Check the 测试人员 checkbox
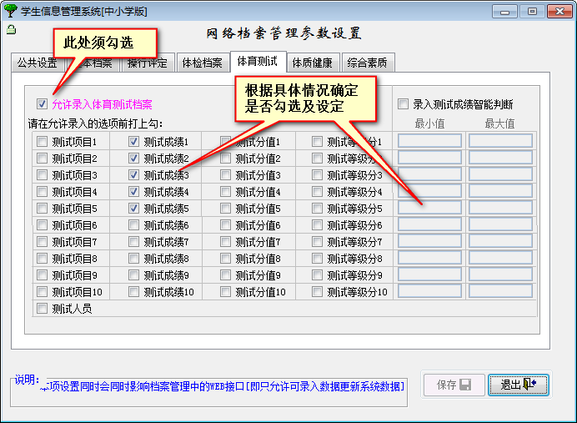Screen dimensions: 577x423 point(43,309)
